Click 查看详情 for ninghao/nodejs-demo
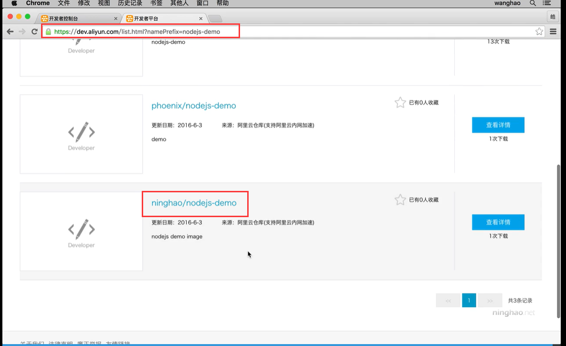The height and width of the screenshot is (346, 566). (498, 222)
